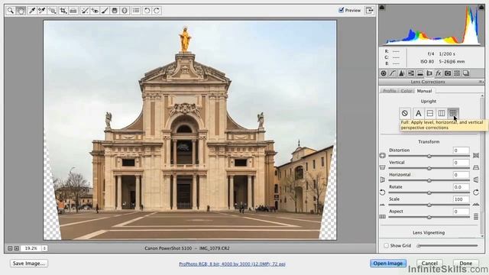Open the Presets panel tab
Image resolution: width=489 pixels, height=275 pixels.
457,73
